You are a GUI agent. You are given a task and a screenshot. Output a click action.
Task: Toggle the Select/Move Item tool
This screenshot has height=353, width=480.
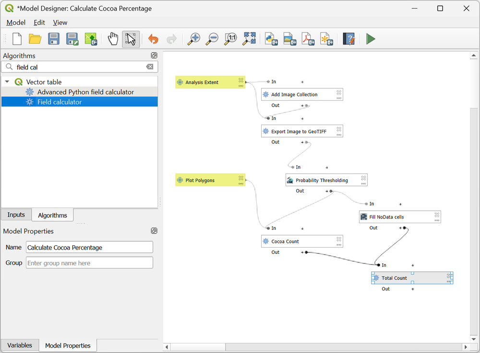click(x=131, y=39)
